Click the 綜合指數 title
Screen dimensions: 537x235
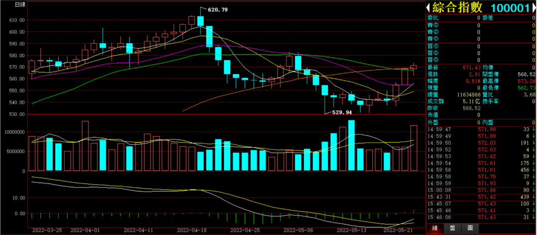pyautogui.click(x=457, y=7)
